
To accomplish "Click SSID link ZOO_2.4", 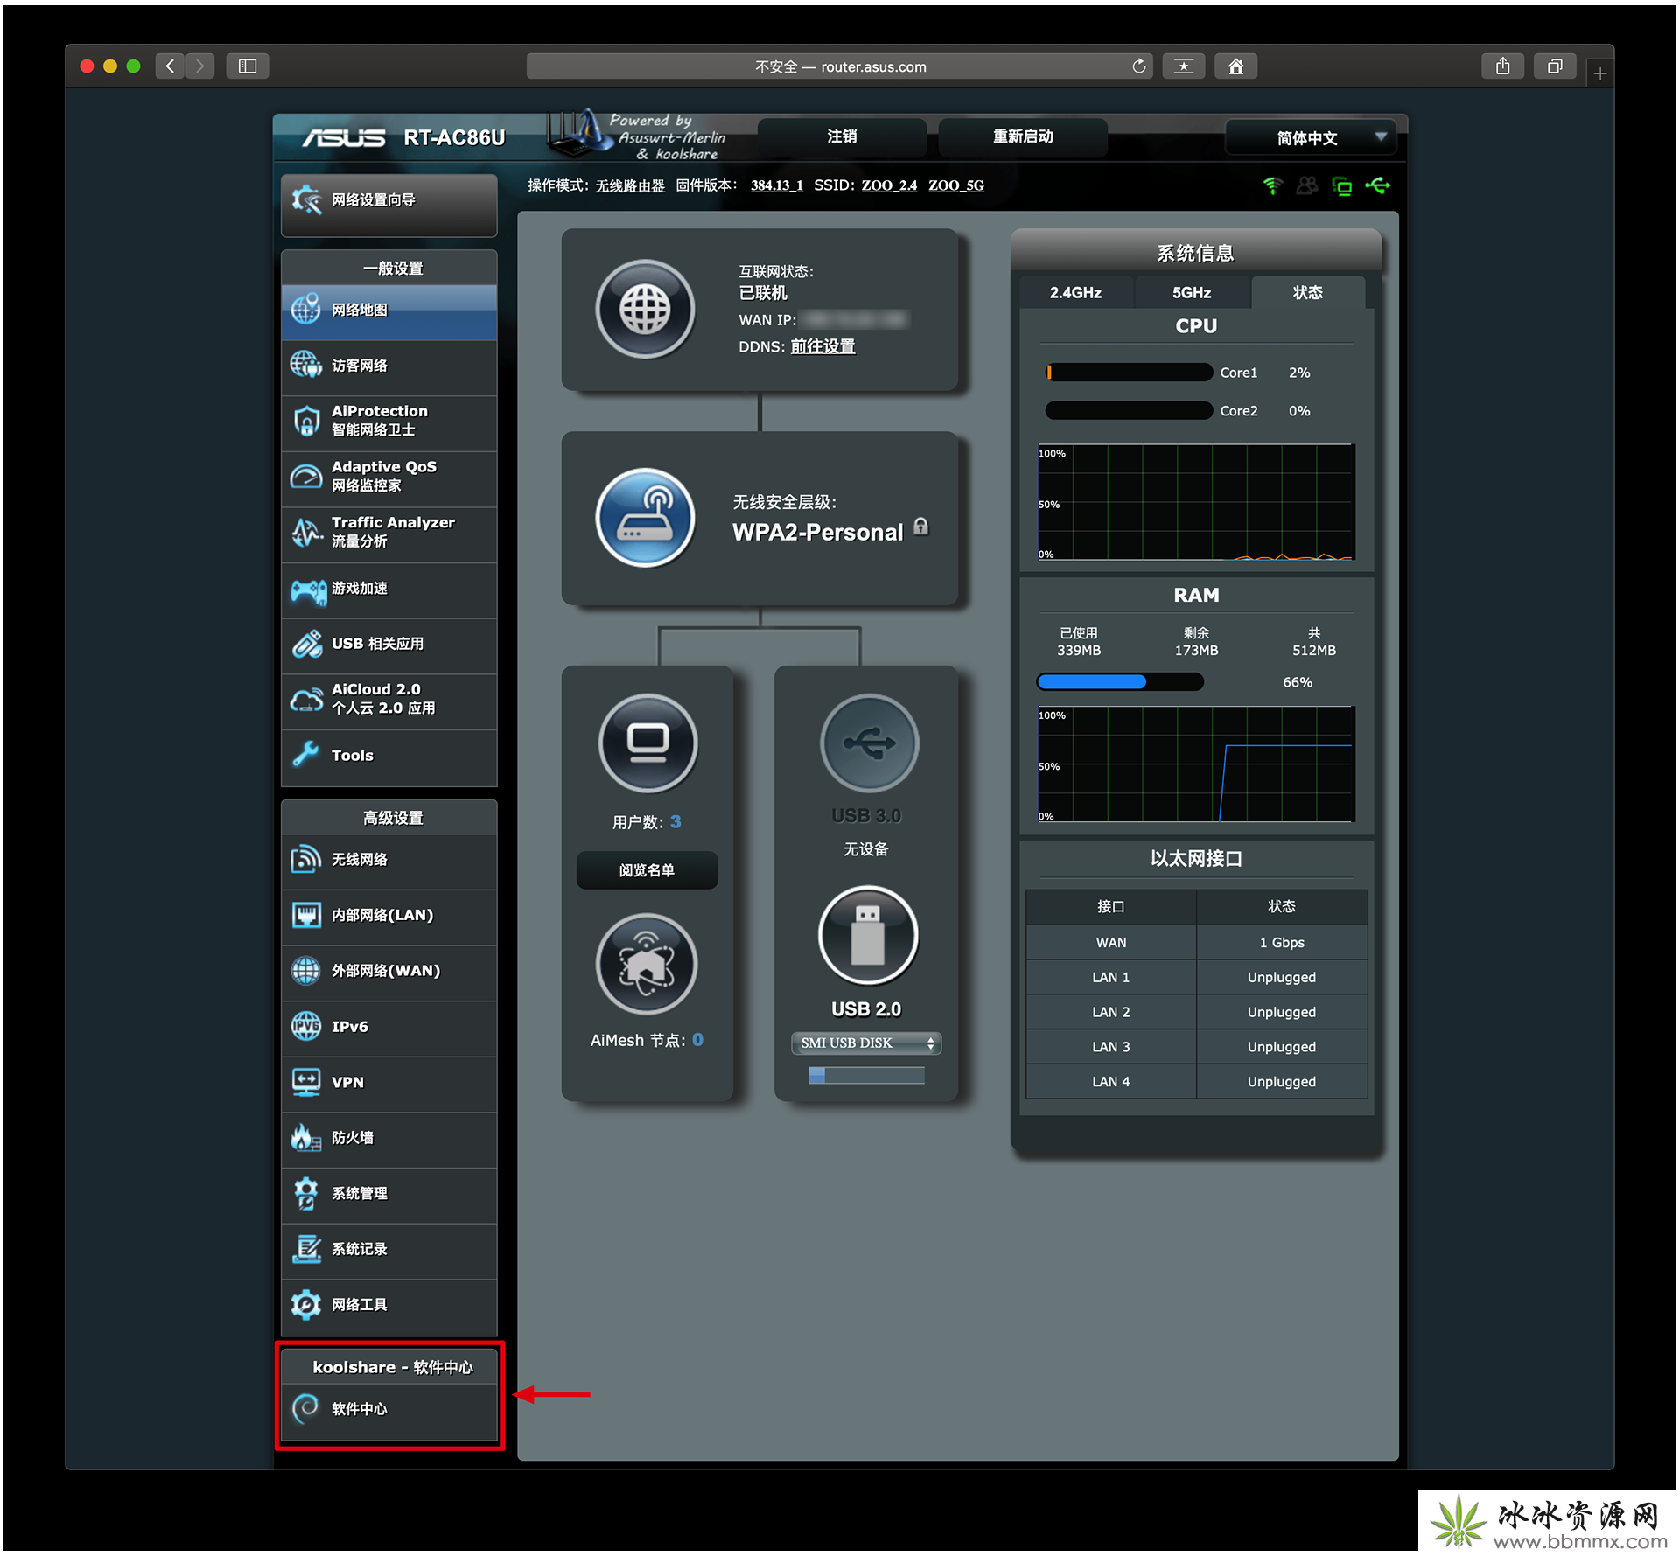I will tap(889, 185).
